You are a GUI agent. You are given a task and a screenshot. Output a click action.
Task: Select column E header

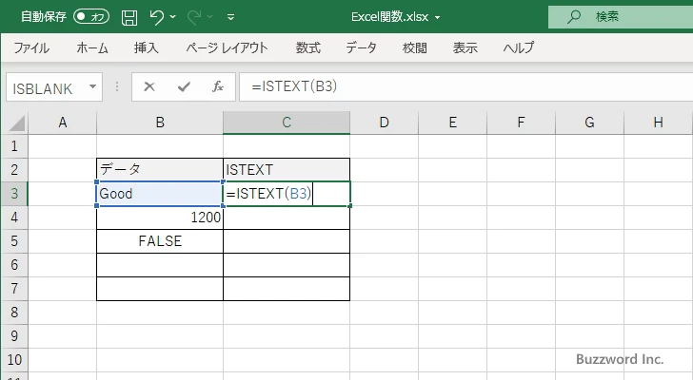tap(452, 123)
